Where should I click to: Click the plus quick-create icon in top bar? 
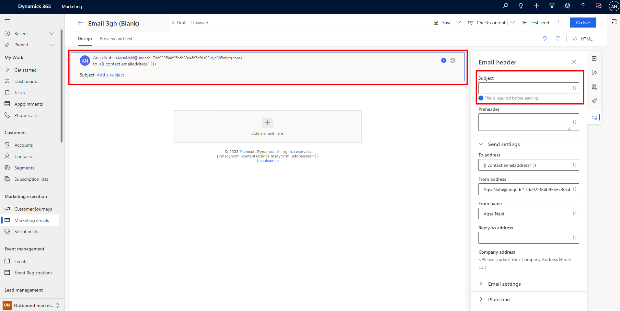click(536, 6)
